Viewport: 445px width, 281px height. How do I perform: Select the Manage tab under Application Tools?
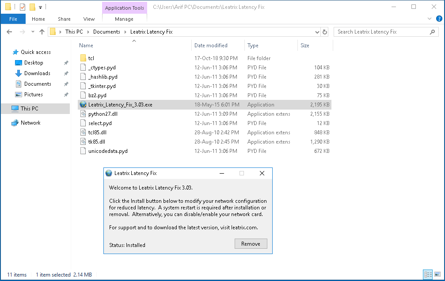click(124, 19)
